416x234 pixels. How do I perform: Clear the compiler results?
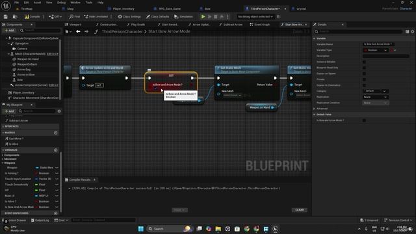(300, 210)
